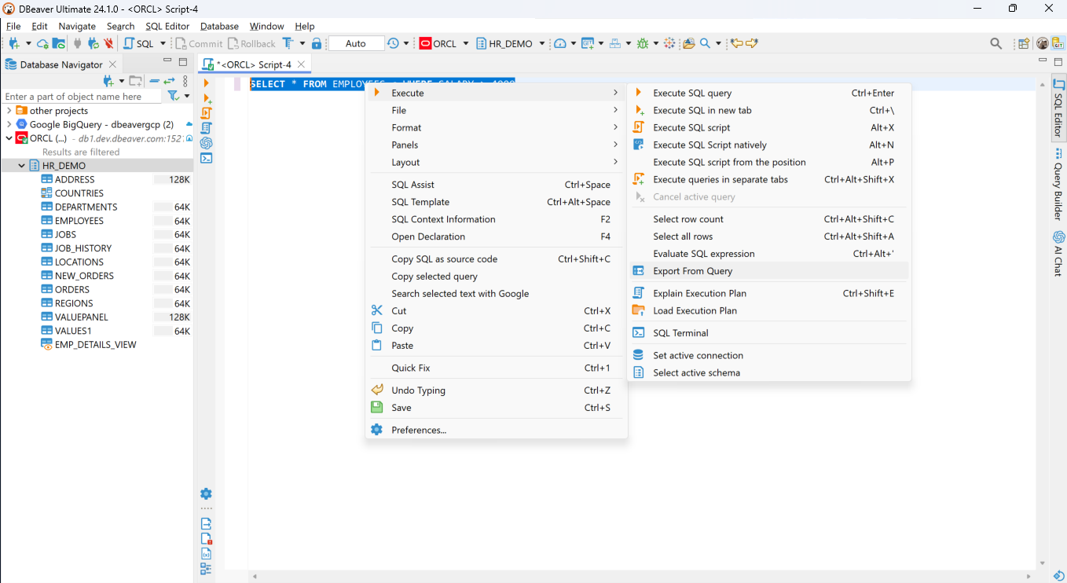
Task: Click the Rollback toolbar button
Action: point(252,43)
